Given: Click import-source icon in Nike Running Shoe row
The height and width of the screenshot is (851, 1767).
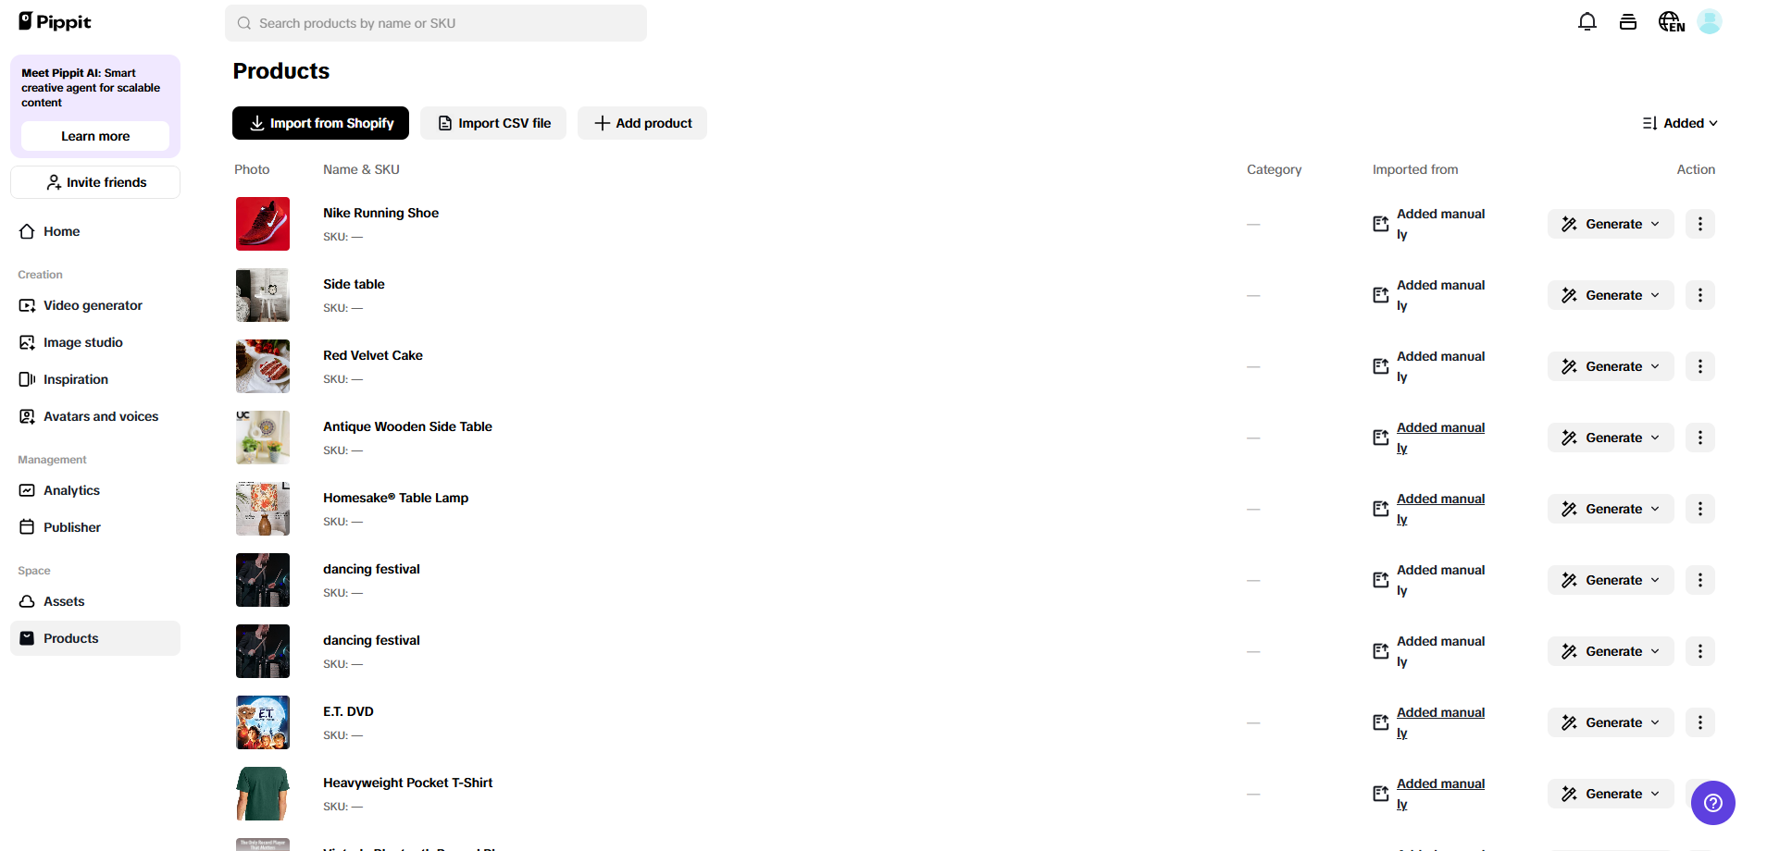Looking at the screenshot, I should coord(1381,224).
